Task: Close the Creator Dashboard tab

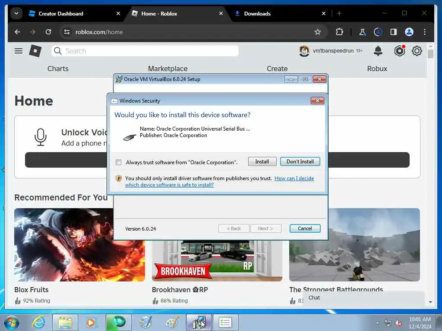Action: (x=118, y=13)
